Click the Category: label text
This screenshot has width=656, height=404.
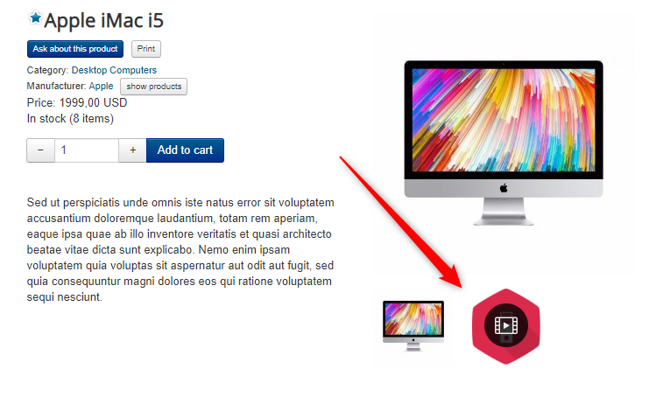pyautogui.click(x=47, y=70)
